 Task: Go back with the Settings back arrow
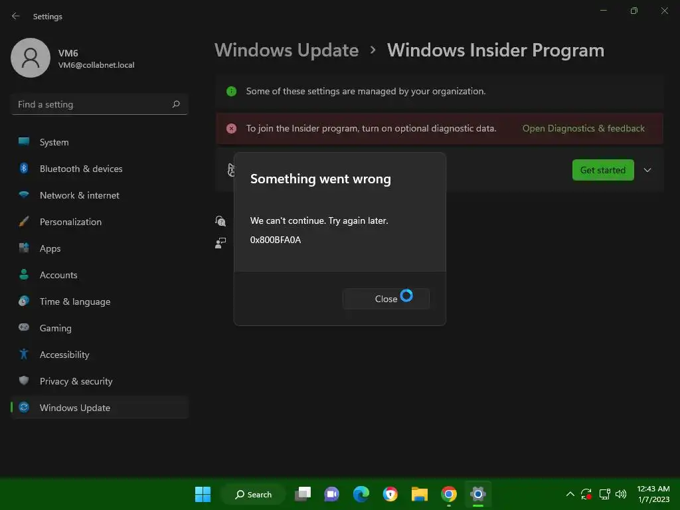16,17
